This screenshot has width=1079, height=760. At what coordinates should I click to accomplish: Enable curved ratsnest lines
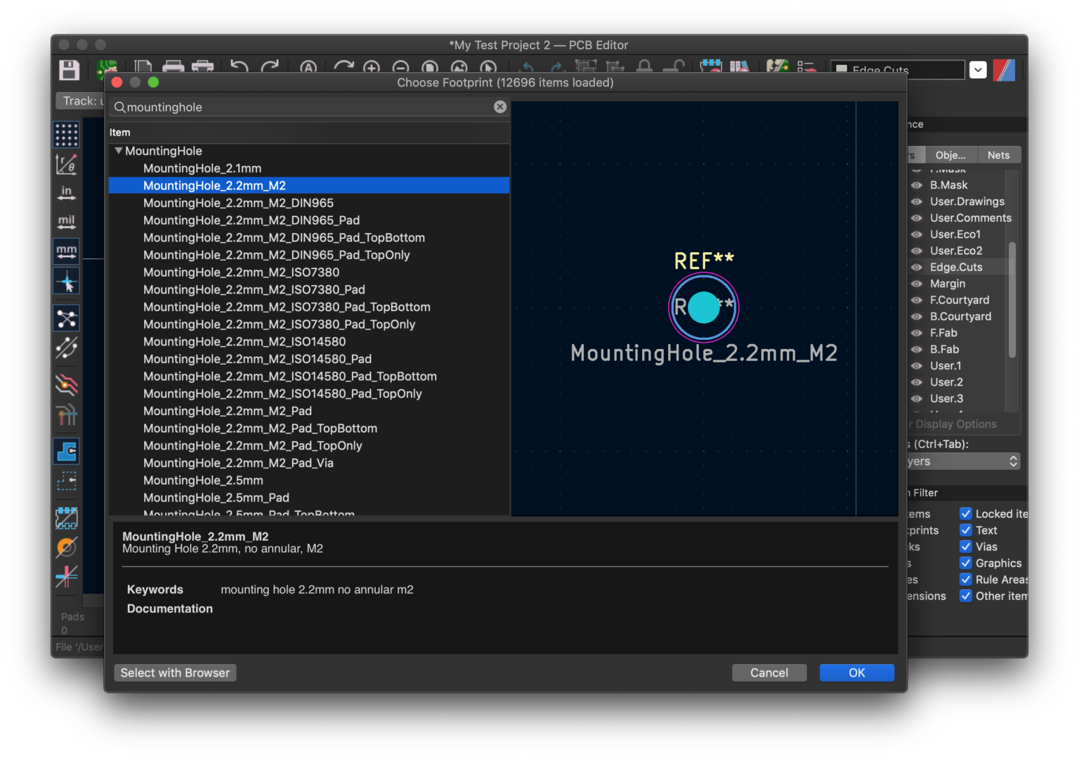coord(66,348)
